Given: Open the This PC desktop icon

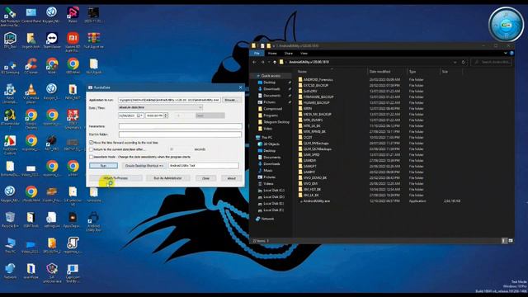Looking at the screenshot, I should point(10,245).
